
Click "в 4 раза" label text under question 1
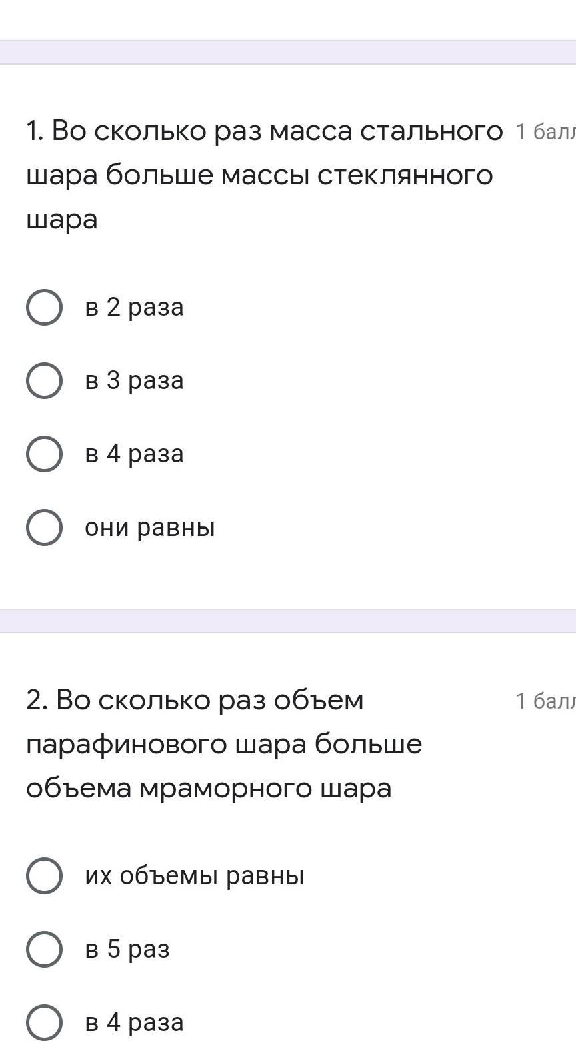[x=134, y=454]
